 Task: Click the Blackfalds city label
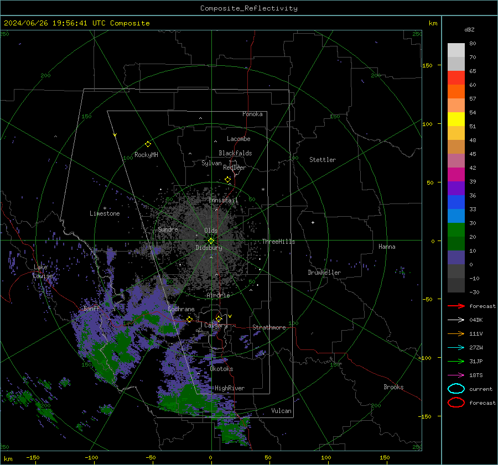tap(235, 153)
